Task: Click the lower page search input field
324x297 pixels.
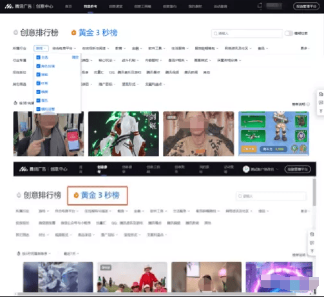Action: (x=271, y=196)
